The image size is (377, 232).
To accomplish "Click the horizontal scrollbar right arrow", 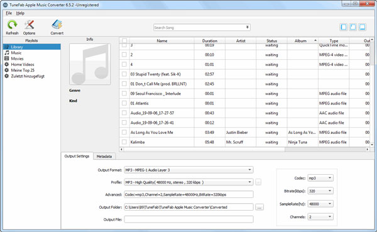I will pos(367,150).
